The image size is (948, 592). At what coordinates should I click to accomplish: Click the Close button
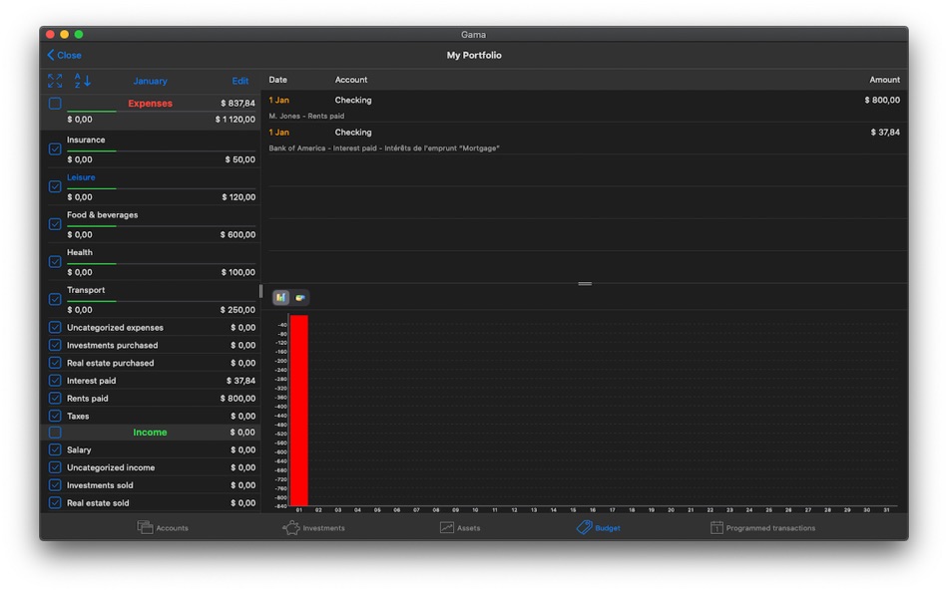[64, 55]
